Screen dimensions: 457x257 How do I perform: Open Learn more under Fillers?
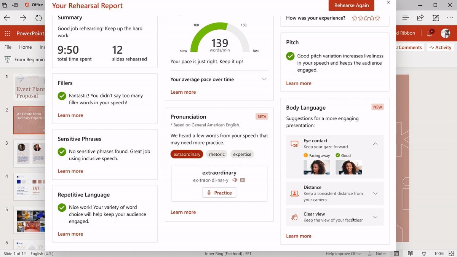click(70, 115)
